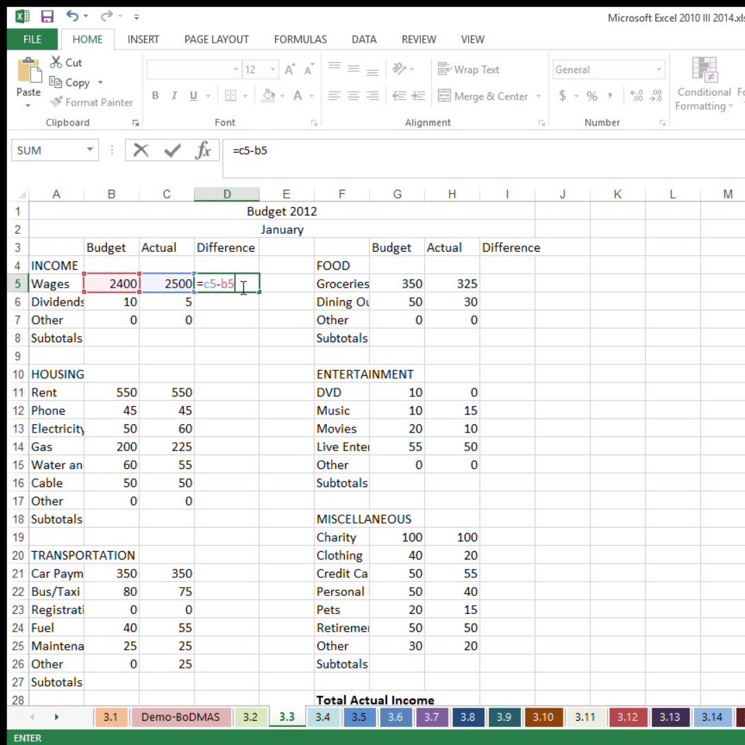
Task: Switch to the REVIEW tab
Action: [x=419, y=39]
